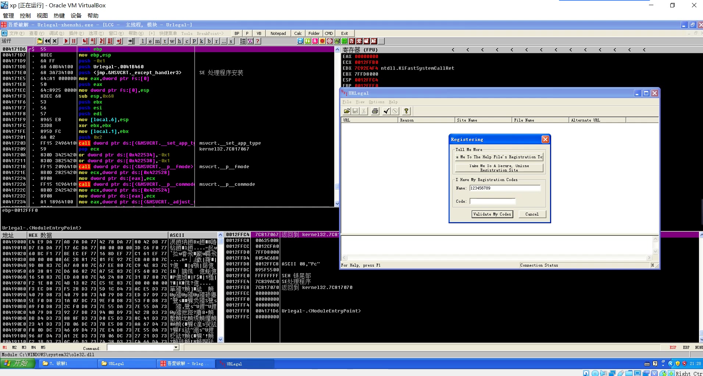Click the 寄存器 (FPU) registers header
This screenshot has width=703, height=376.
tap(360, 50)
